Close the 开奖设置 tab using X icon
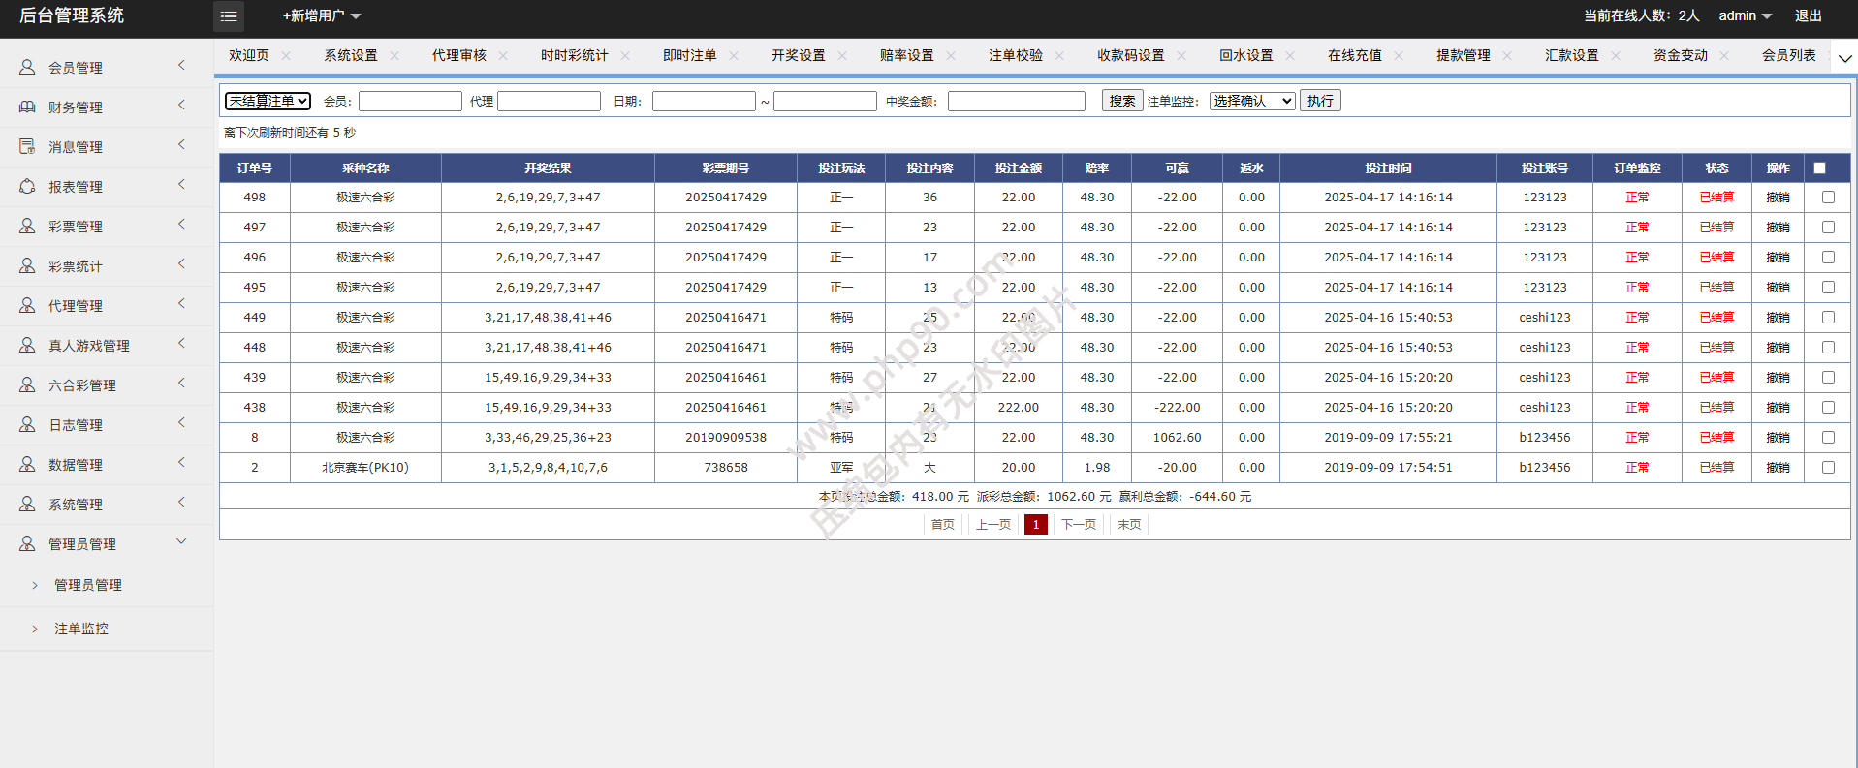Image resolution: width=1858 pixels, height=768 pixels. [x=842, y=56]
